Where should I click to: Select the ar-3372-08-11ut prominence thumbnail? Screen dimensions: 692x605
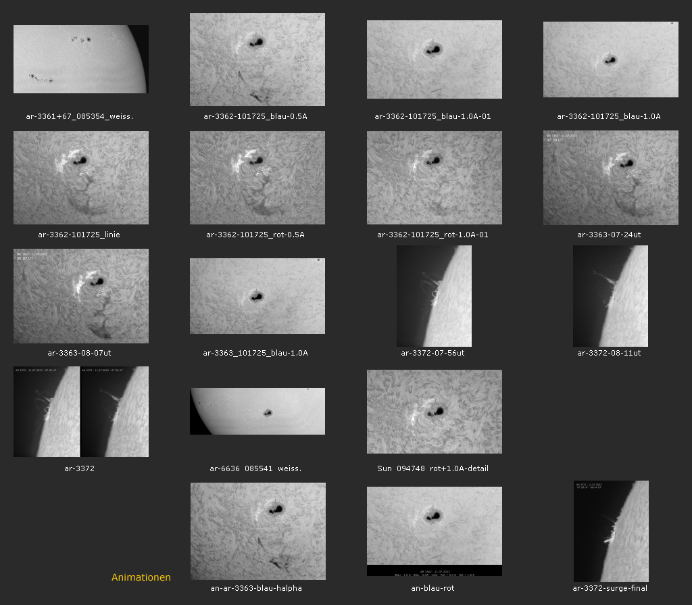(610, 296)
